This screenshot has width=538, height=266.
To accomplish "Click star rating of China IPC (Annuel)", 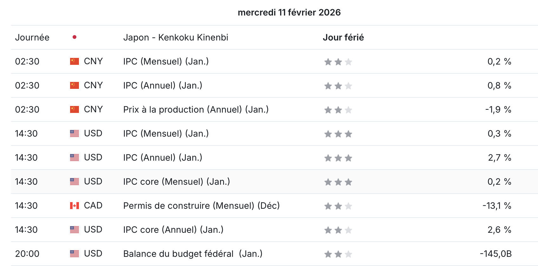I will click(x=338, y=86).
